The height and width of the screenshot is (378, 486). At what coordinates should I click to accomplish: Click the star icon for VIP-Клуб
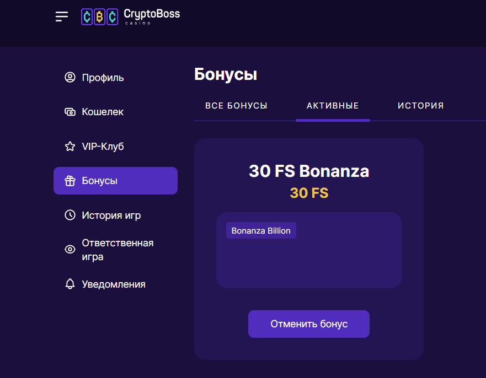pyautogui.click(x=70, y=146)
